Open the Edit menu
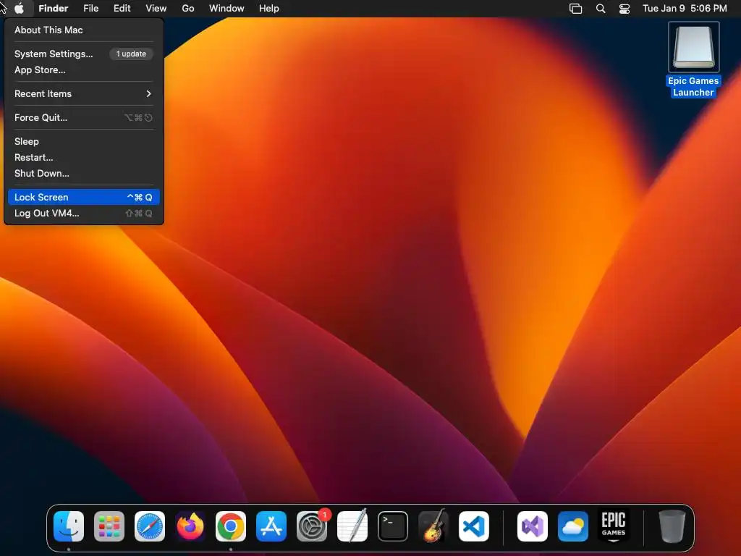This screenshot has height=556, width=741. click(122, 9)
